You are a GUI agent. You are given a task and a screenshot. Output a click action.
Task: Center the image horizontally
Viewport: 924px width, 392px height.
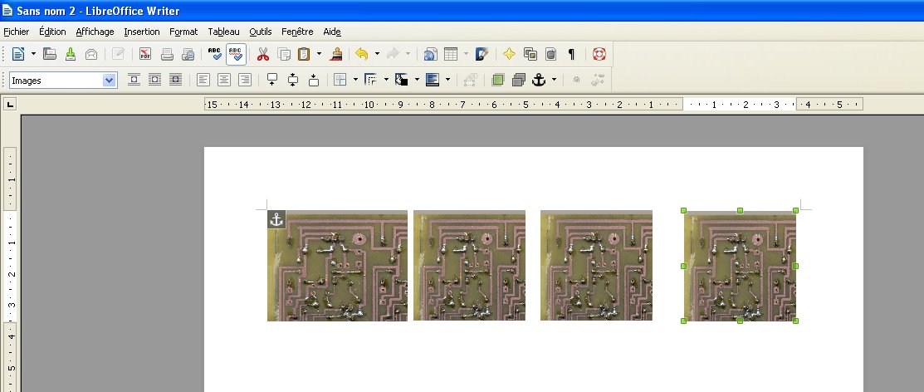click(x=224, y=80)
